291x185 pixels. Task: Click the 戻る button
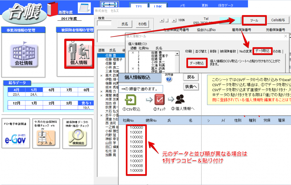coord(191,77)
